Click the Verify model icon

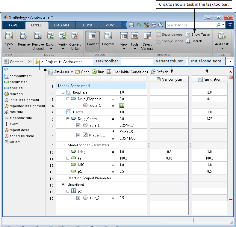point(62,36)
